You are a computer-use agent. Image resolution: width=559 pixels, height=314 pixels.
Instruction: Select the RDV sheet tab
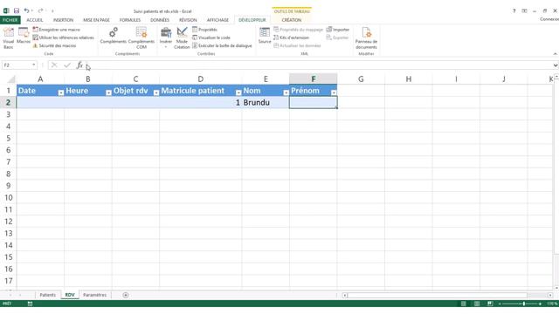[70, 295]
